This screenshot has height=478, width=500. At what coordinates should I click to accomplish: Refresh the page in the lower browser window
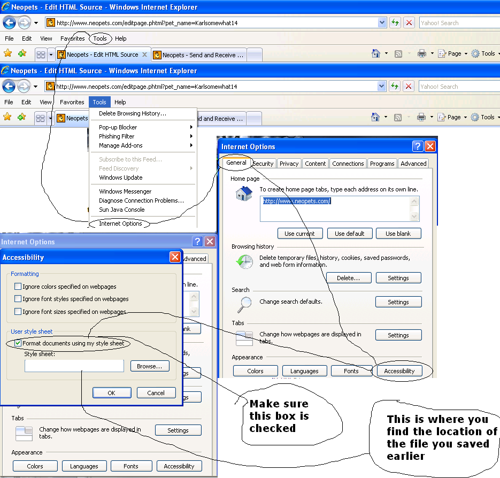pyautogui.click(x=395, y=87)
